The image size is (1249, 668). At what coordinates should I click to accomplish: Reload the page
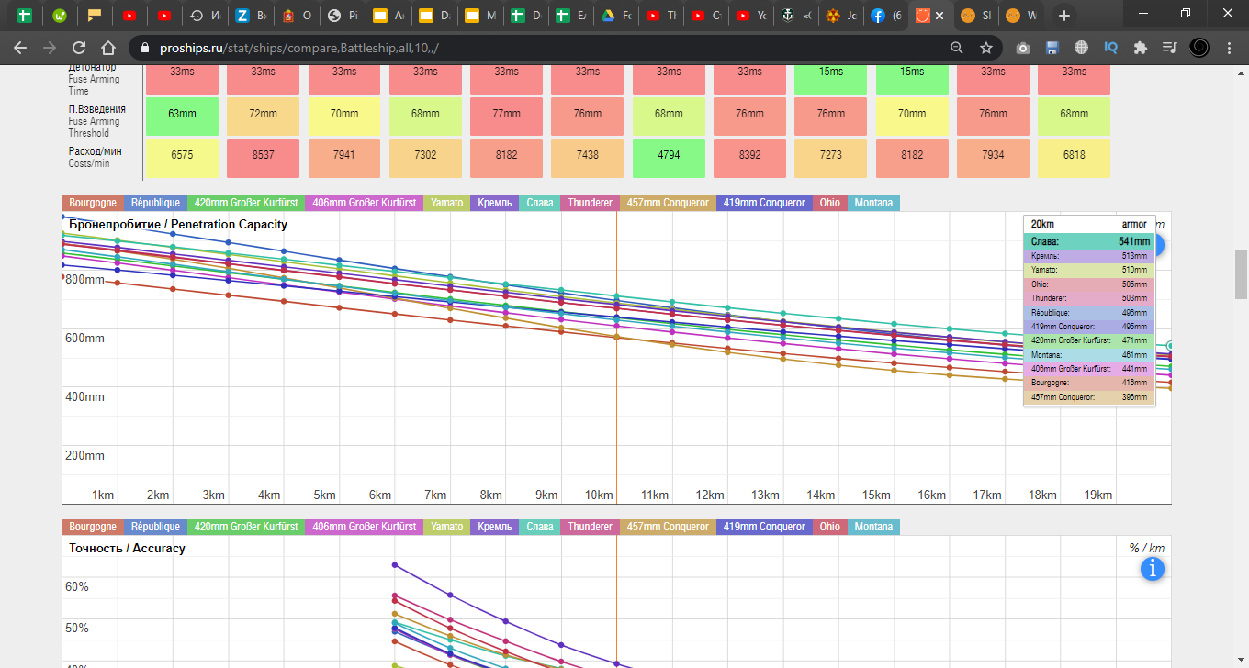(79, 48)
